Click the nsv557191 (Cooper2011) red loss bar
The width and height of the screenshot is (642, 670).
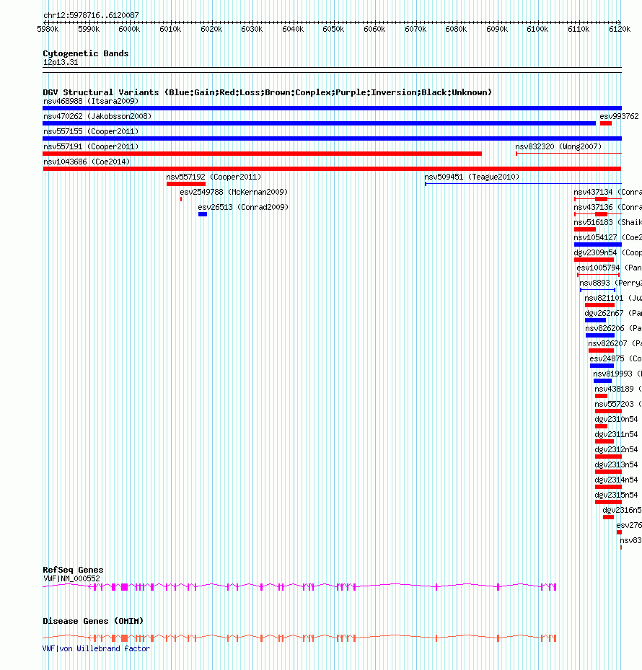click(263, 154)
